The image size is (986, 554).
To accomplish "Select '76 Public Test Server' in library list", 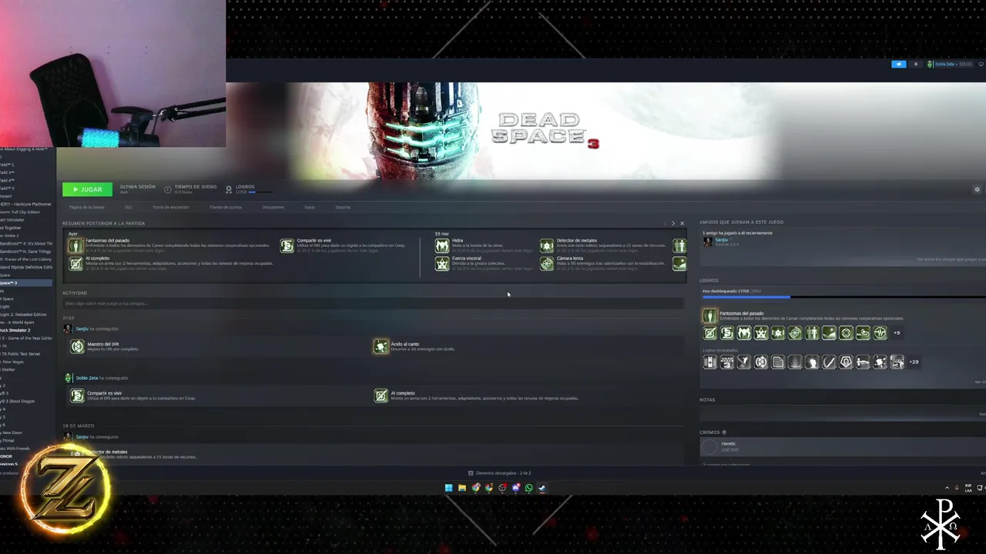I will 20,354.
